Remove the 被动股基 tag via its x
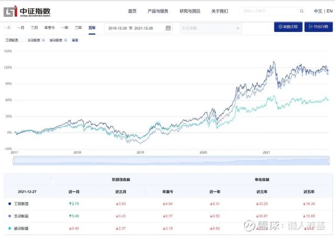 65,40
